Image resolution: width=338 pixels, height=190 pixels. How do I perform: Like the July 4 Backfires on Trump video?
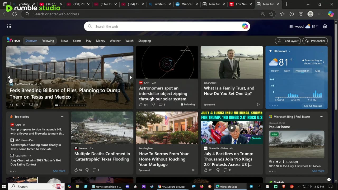(x=206, y=170)
